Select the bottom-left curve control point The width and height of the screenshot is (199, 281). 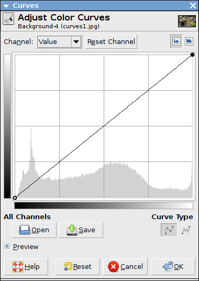point(15,198)
